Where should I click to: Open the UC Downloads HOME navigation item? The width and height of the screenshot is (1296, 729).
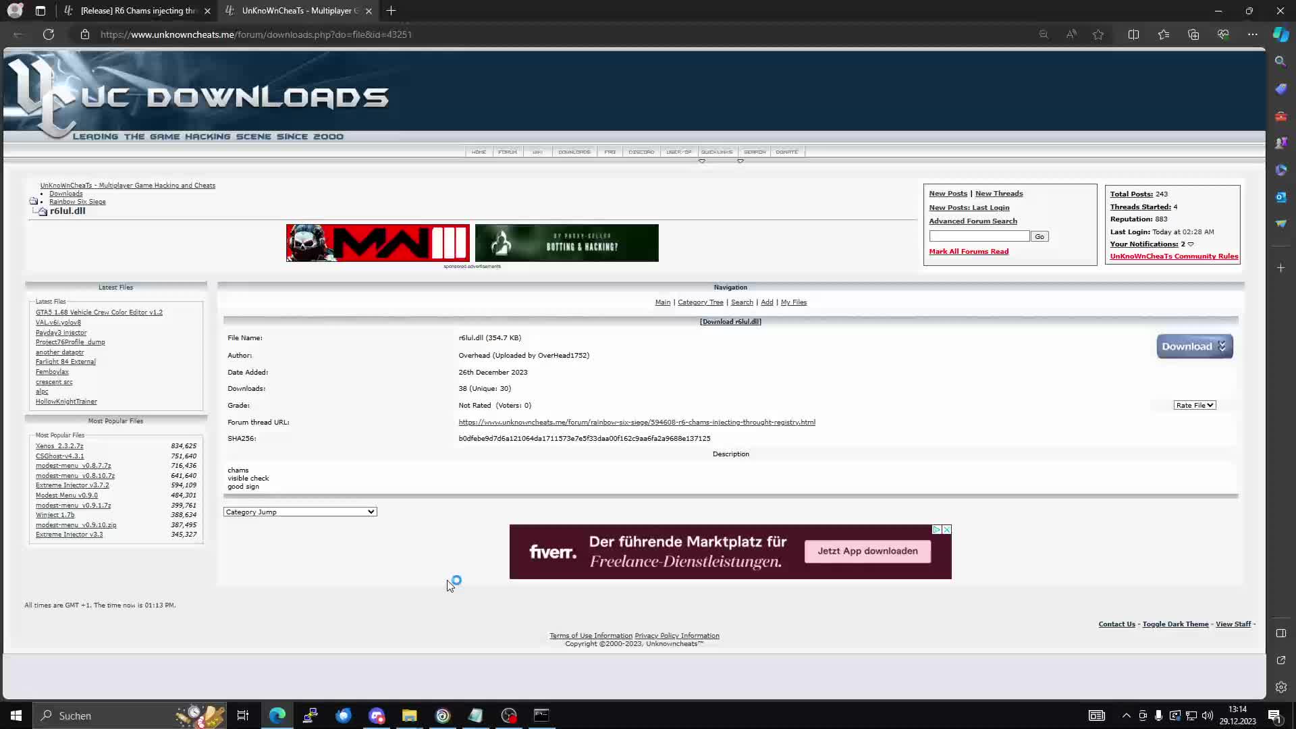click(479, 151)
